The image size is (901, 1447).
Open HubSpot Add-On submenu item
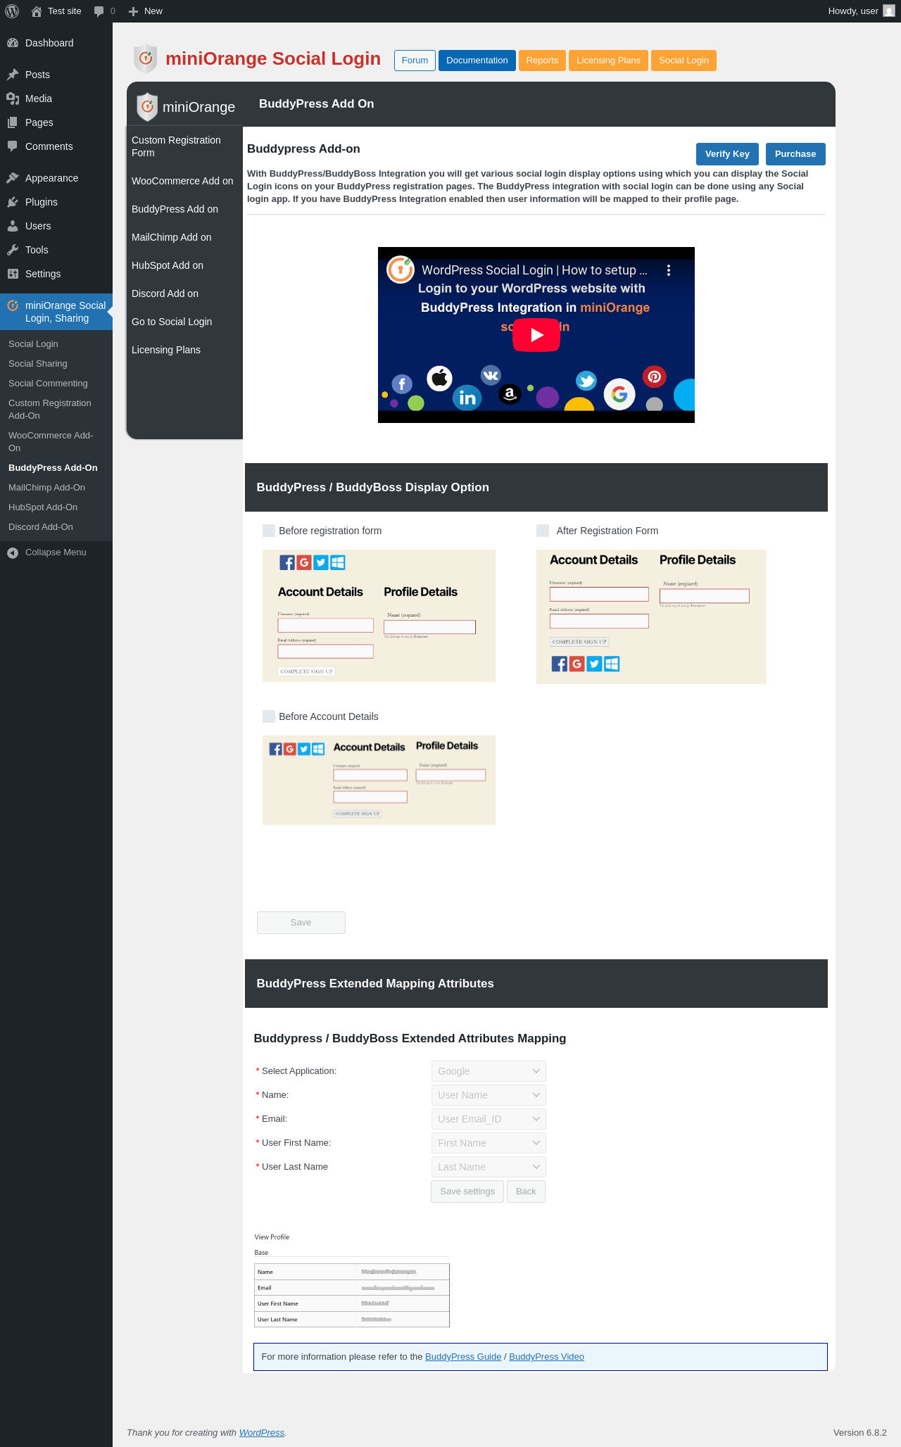tap(43, 507)
